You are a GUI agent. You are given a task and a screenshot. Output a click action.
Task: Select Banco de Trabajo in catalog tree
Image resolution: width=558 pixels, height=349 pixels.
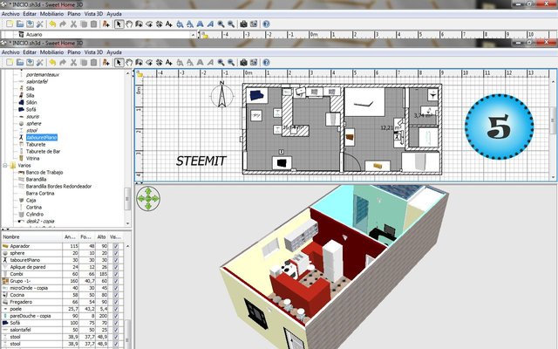(44, 173)
